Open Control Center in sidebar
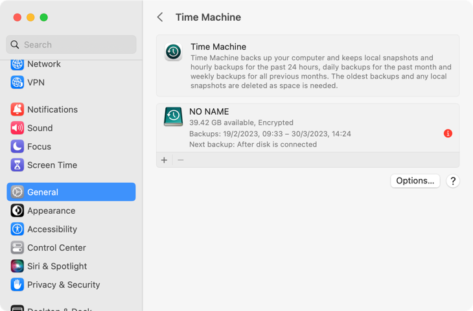The width and height of the screenshot is (473, 311). click(x=71, y=248)
